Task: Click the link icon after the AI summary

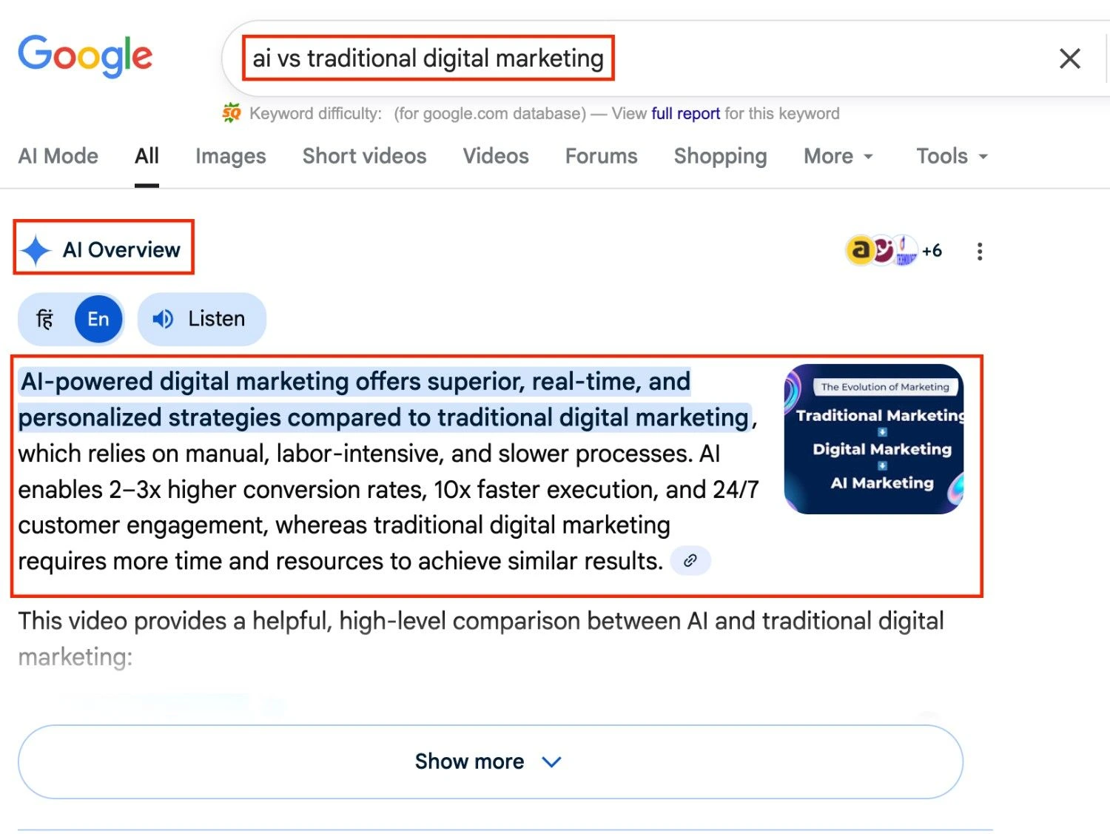Action: 690,560
